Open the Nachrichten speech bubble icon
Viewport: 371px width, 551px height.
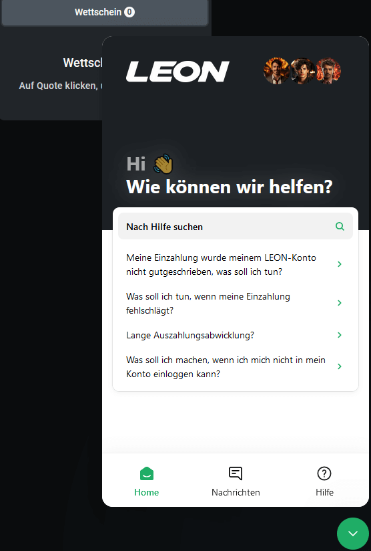[x=236, y=473]
